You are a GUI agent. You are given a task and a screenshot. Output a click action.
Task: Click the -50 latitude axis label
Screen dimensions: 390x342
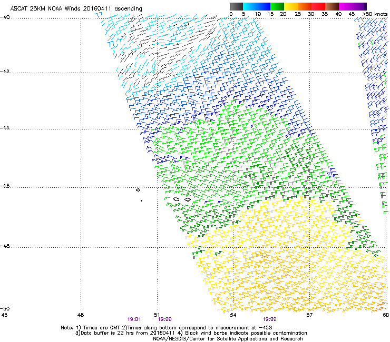(x=5, y=309)
